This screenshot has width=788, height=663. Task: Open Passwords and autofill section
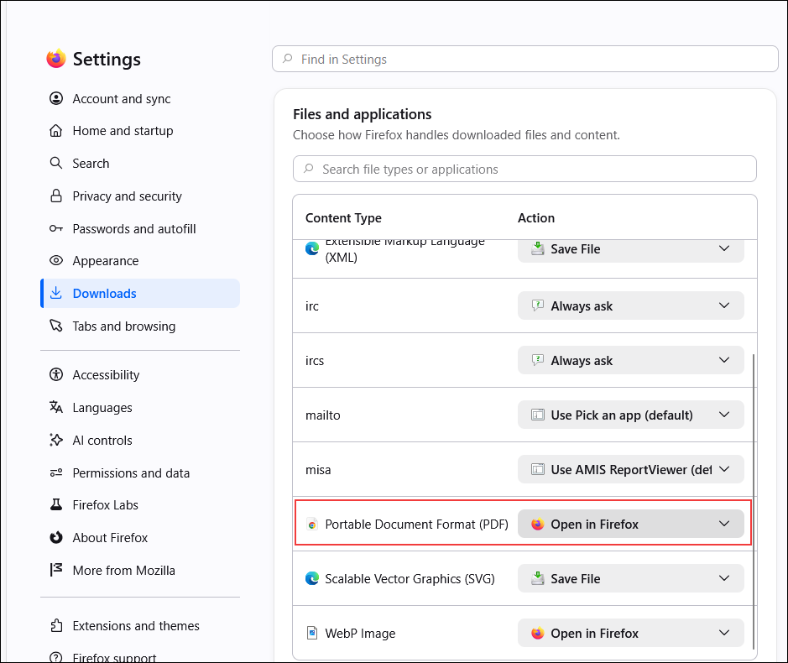pyautogui.click(x=140, y=229)
